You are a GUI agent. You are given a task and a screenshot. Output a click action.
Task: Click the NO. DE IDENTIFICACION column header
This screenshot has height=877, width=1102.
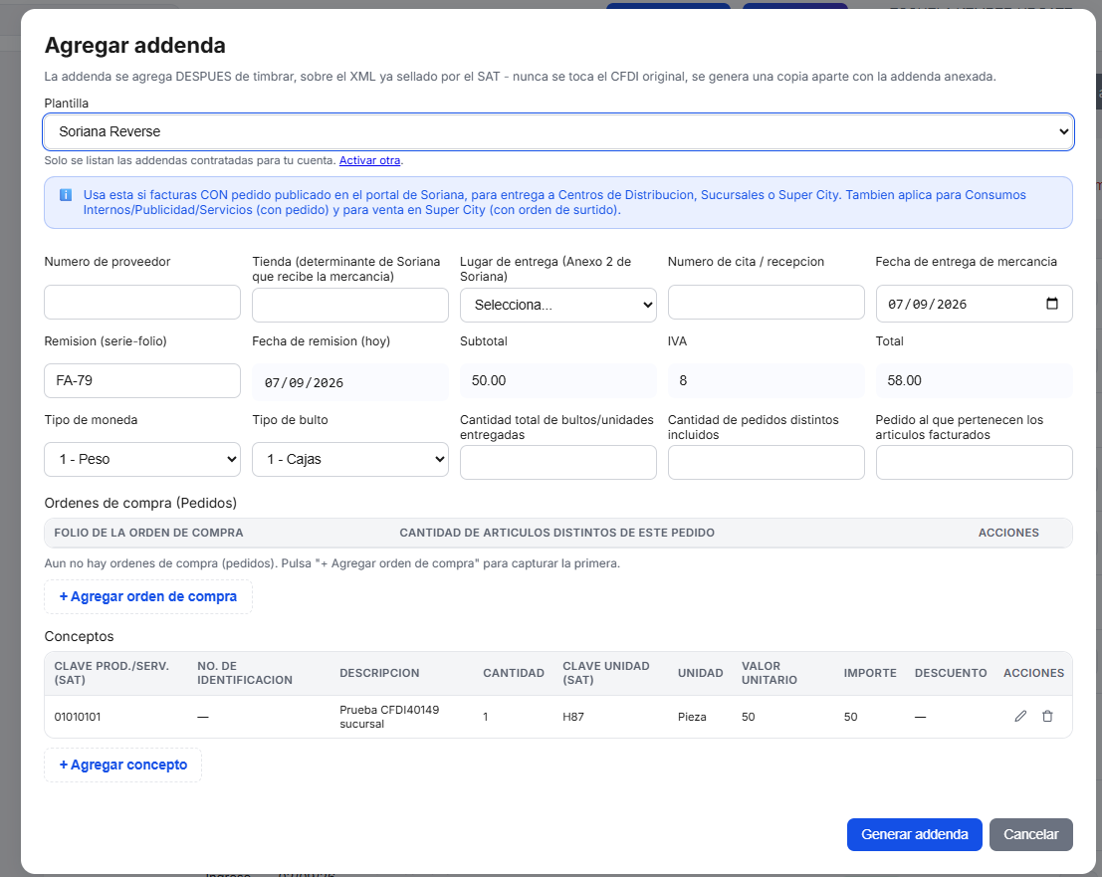[x=245, y=673]
